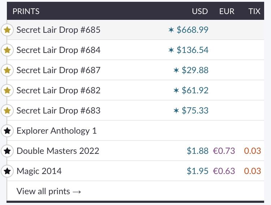This screenshot has width=271, height=205.
Task: Click the gold star beside Secret Lair Drop #685
Action: tap(7, 30)
